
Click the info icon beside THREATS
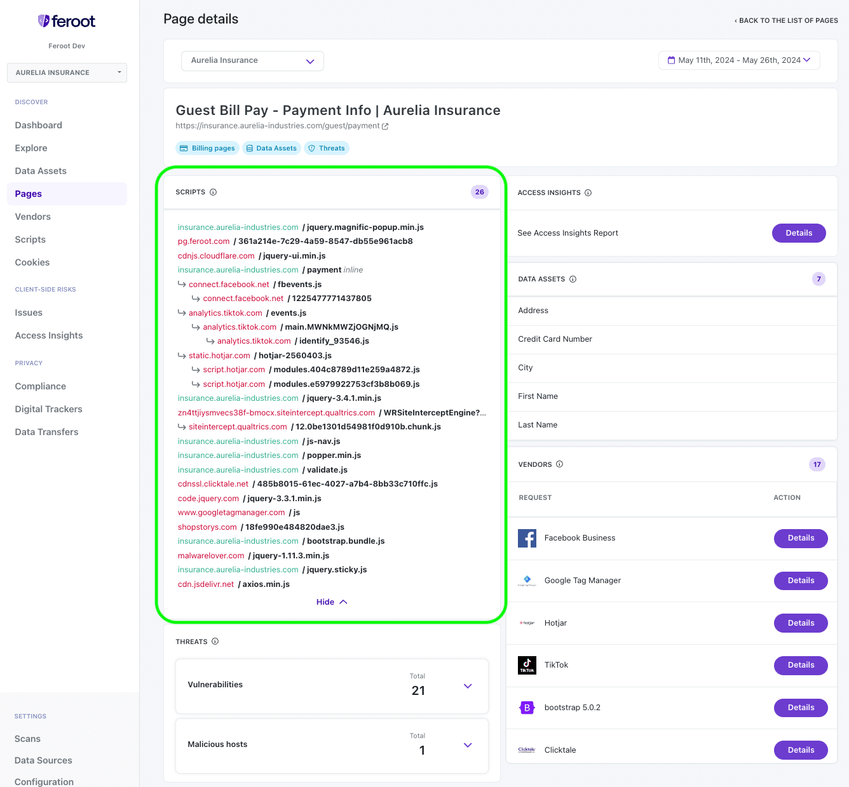tap(215, 642)
